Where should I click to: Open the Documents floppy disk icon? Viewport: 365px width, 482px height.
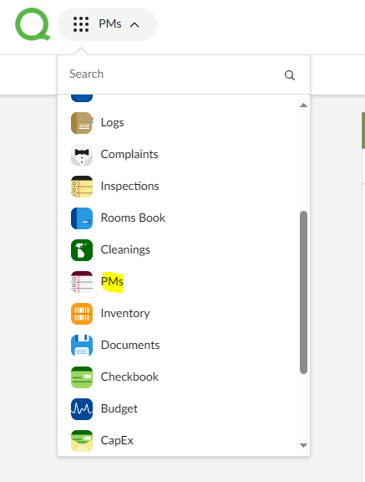(x=82, y=346)
